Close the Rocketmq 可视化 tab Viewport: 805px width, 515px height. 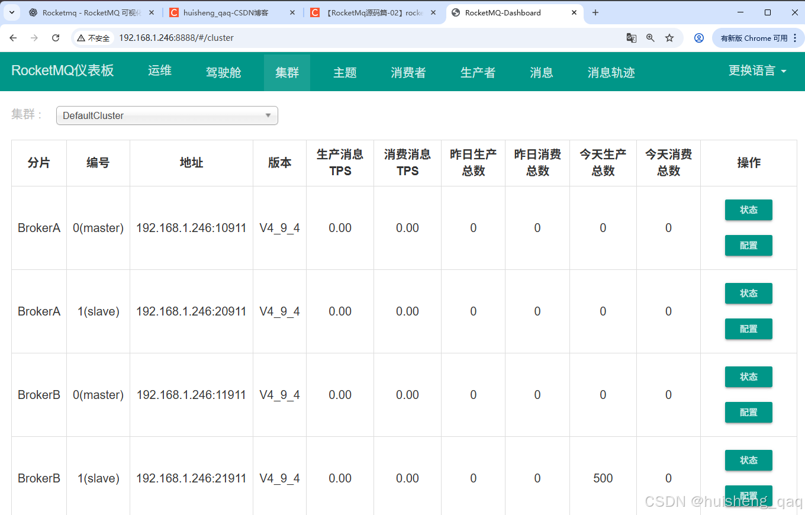(x=152, y=12)
